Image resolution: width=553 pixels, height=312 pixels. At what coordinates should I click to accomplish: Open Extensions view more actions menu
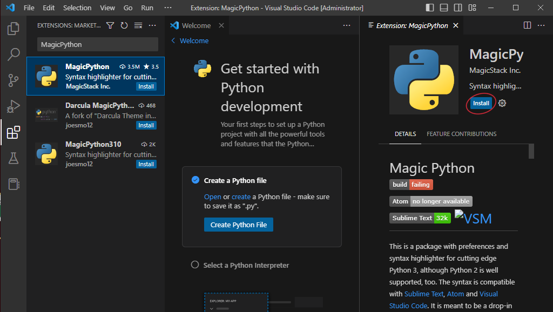(x=152, y=25)
